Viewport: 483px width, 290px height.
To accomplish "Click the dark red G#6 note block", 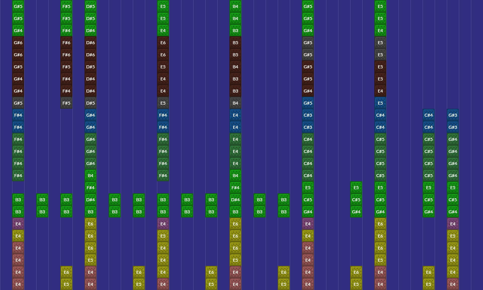I will point(18,43).
